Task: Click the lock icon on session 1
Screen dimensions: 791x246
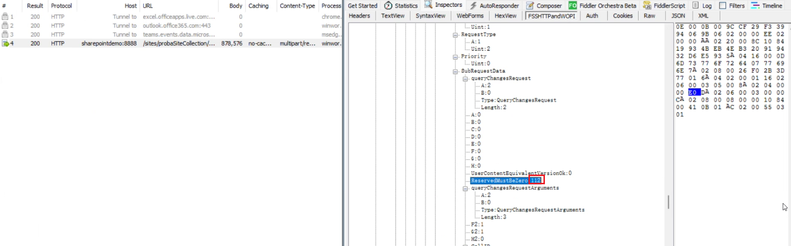Action: (5, 16)
